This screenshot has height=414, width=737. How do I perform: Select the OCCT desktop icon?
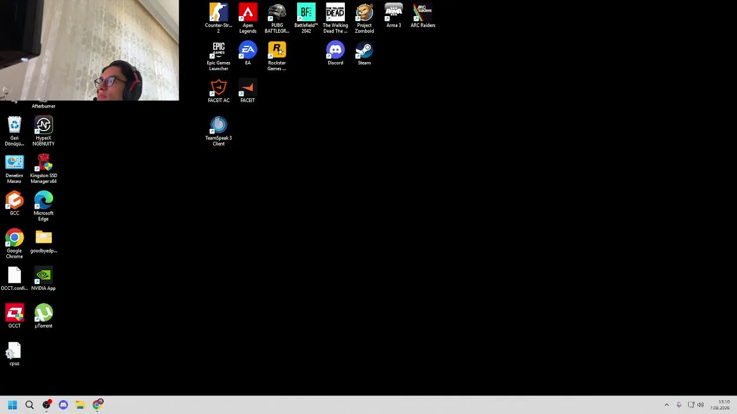coord(14,316)
